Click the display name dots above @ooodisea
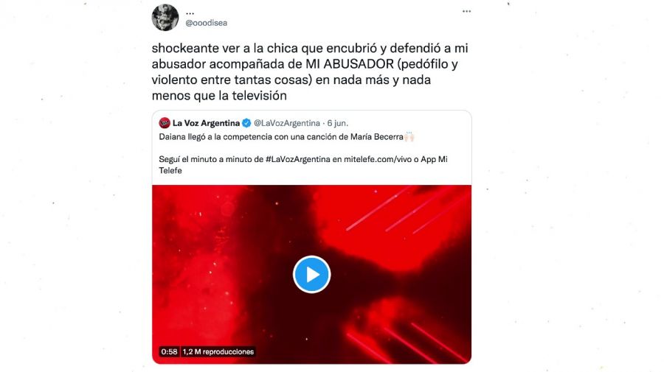Image resolution: width=664 pixels, height=372 pixels. click(x=190, y=13)
